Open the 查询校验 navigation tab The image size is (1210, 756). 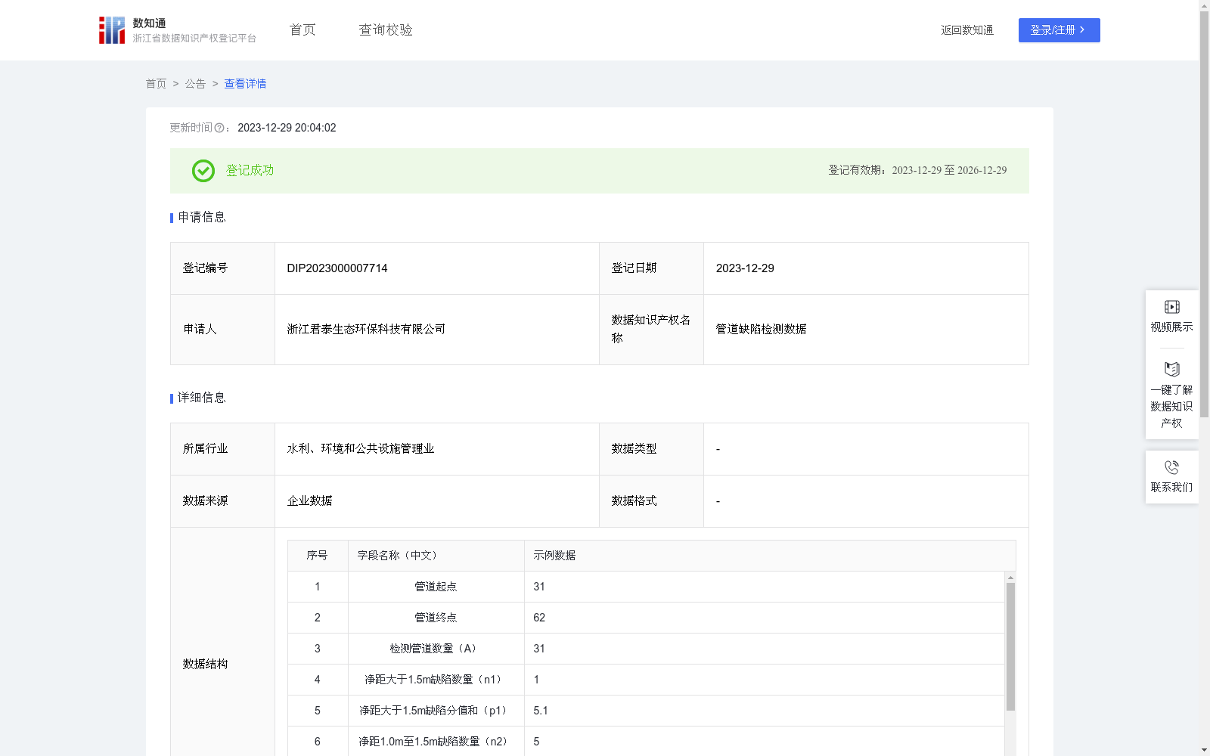[386, 30]
